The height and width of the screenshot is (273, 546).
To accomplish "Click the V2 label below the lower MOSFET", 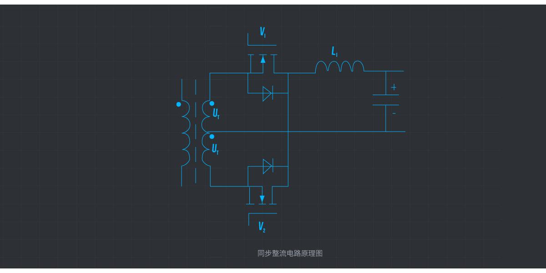I will [262, 226].
